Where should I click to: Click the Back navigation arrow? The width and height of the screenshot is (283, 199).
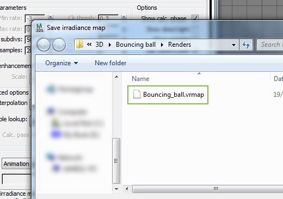pyautogui.click(x=44, y=45)
